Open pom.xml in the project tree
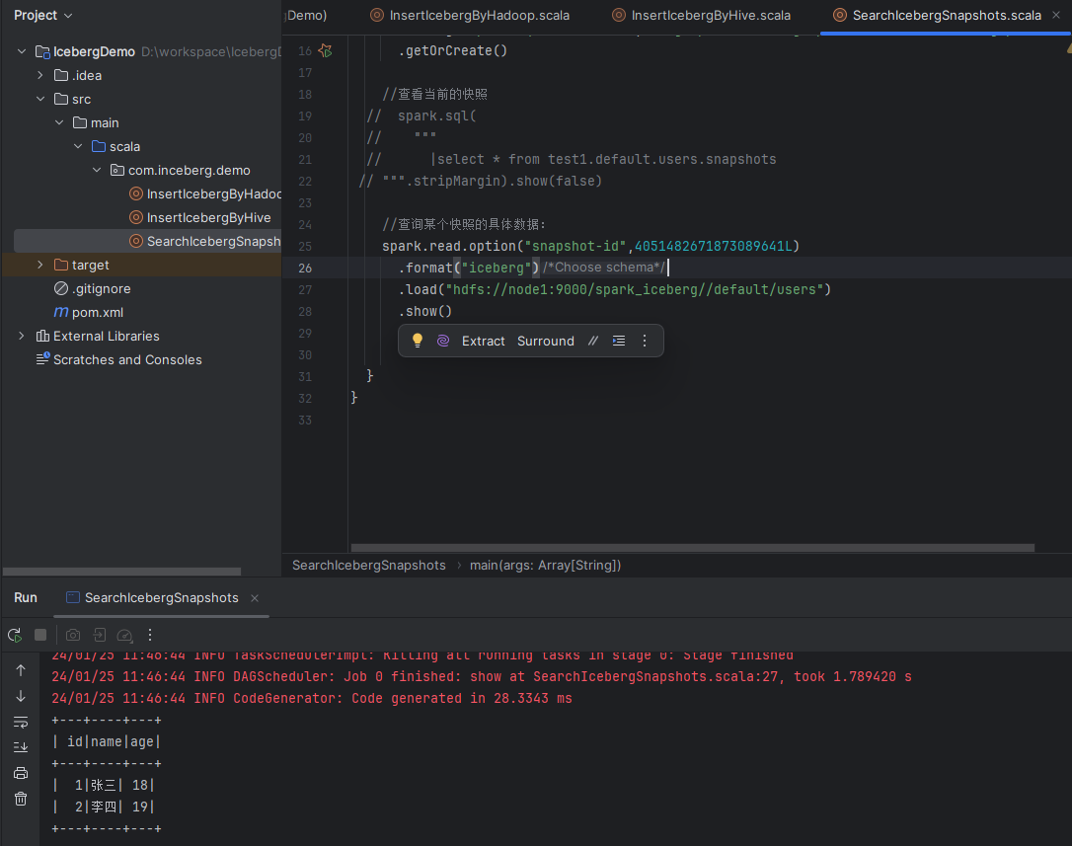Screen dimensions: 1072x846 (97, 312)
